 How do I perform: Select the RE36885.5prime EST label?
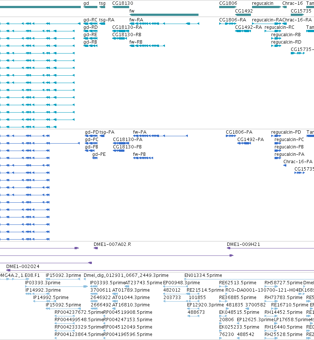pyautogui.click(x=238, y=298)
